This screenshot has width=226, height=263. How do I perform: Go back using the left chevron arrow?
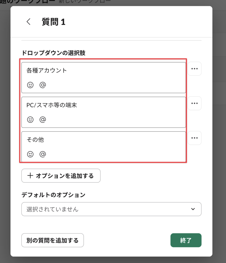(28, 22)
